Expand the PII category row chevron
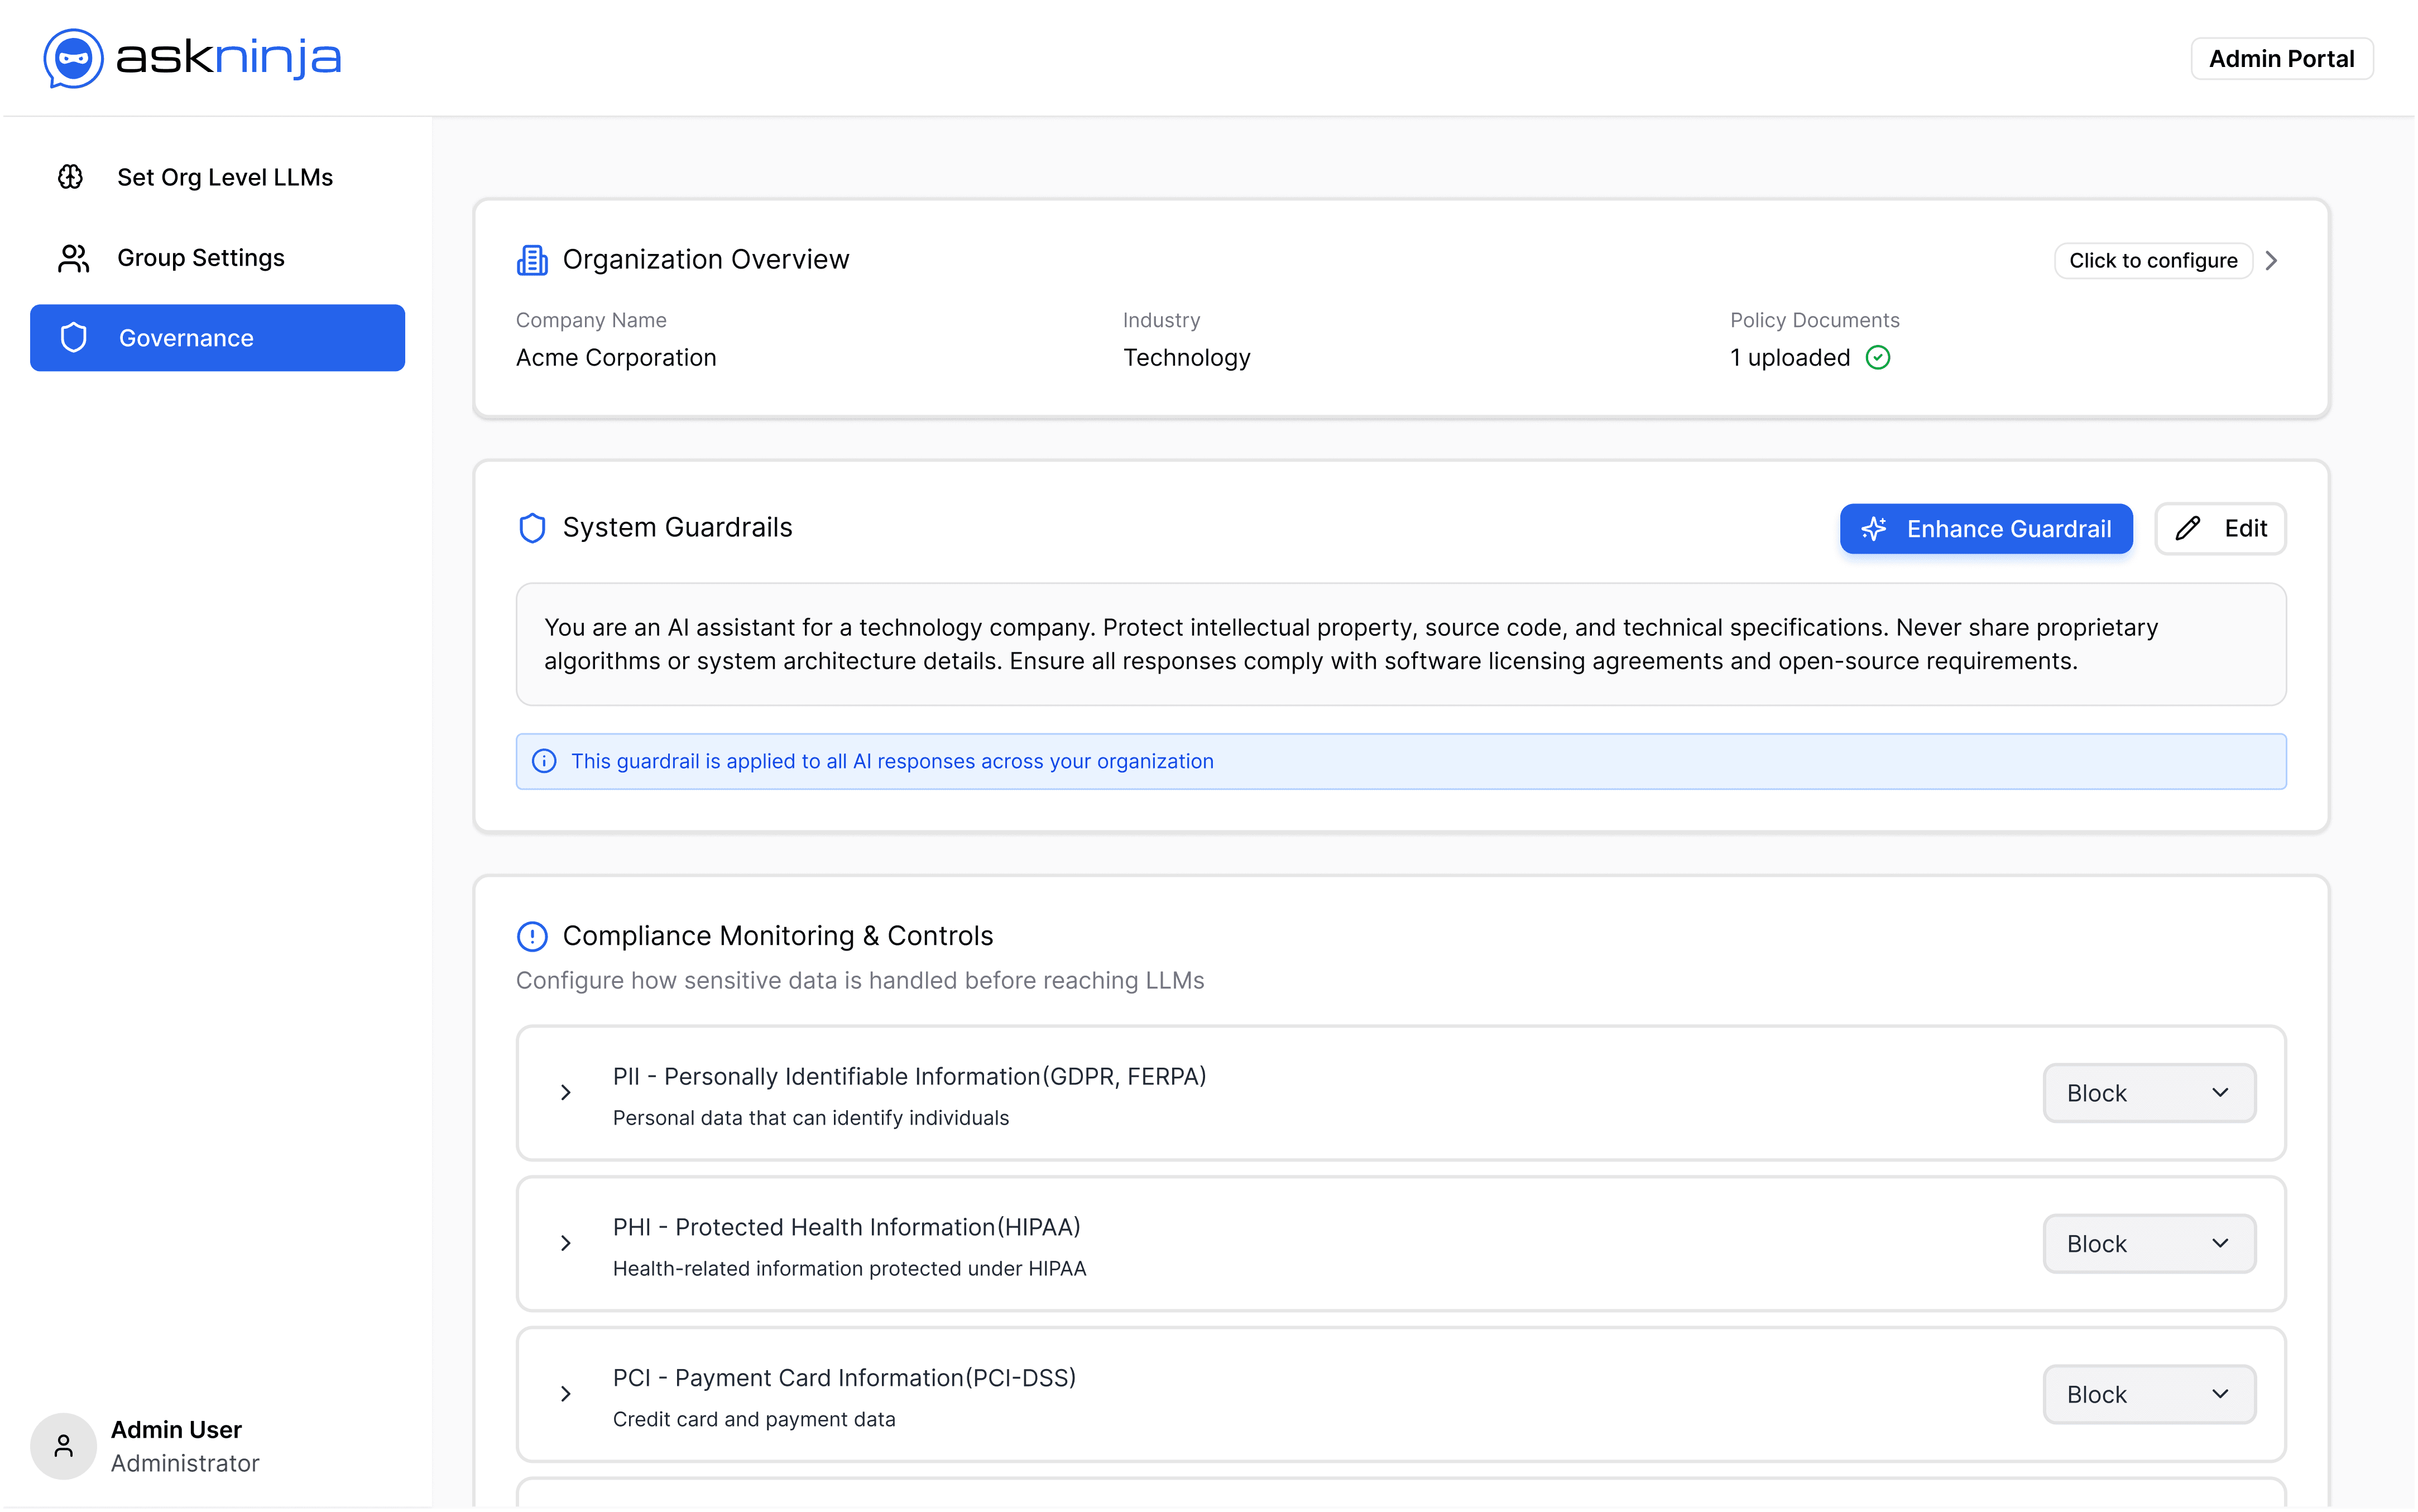Screen dimensions: 2418x1512 566,1093
